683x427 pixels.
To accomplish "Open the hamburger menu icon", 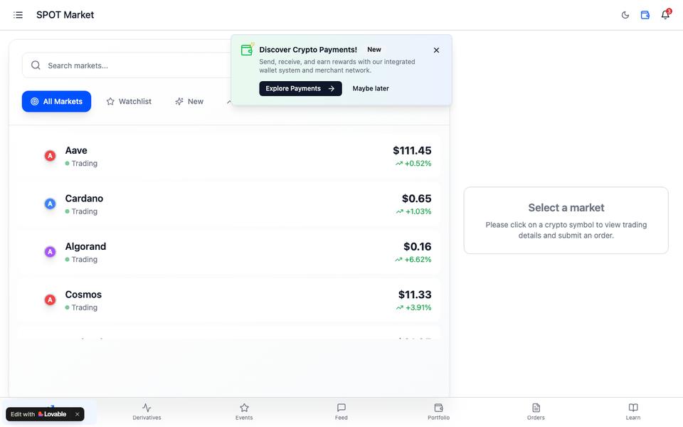I will click(x=18, y=15).
